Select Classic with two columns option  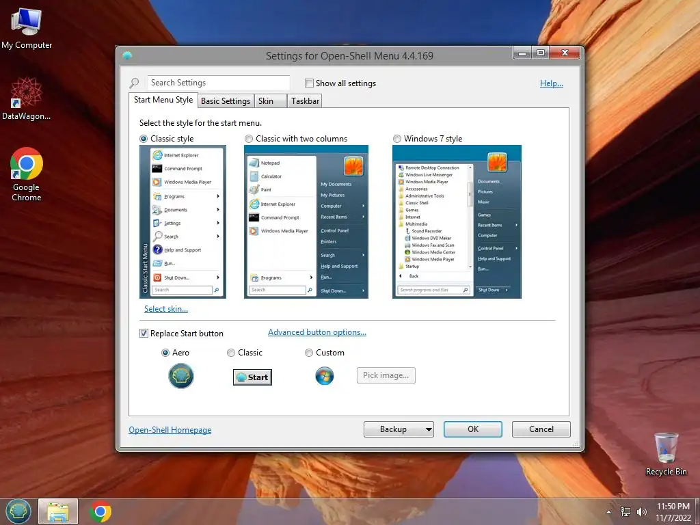pos(249,139)
